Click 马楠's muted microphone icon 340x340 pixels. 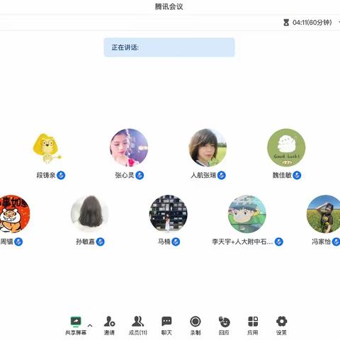click(176, 242)
